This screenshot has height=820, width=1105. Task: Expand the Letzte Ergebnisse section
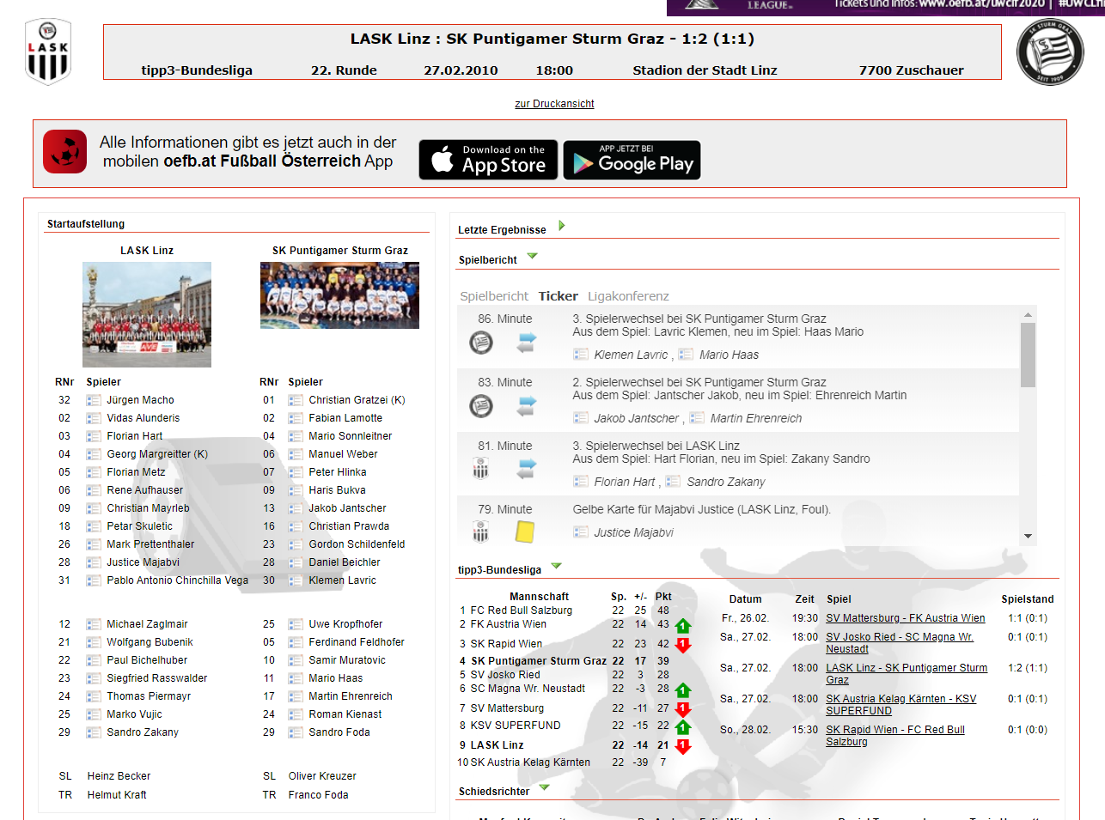[x=562, y=226]
